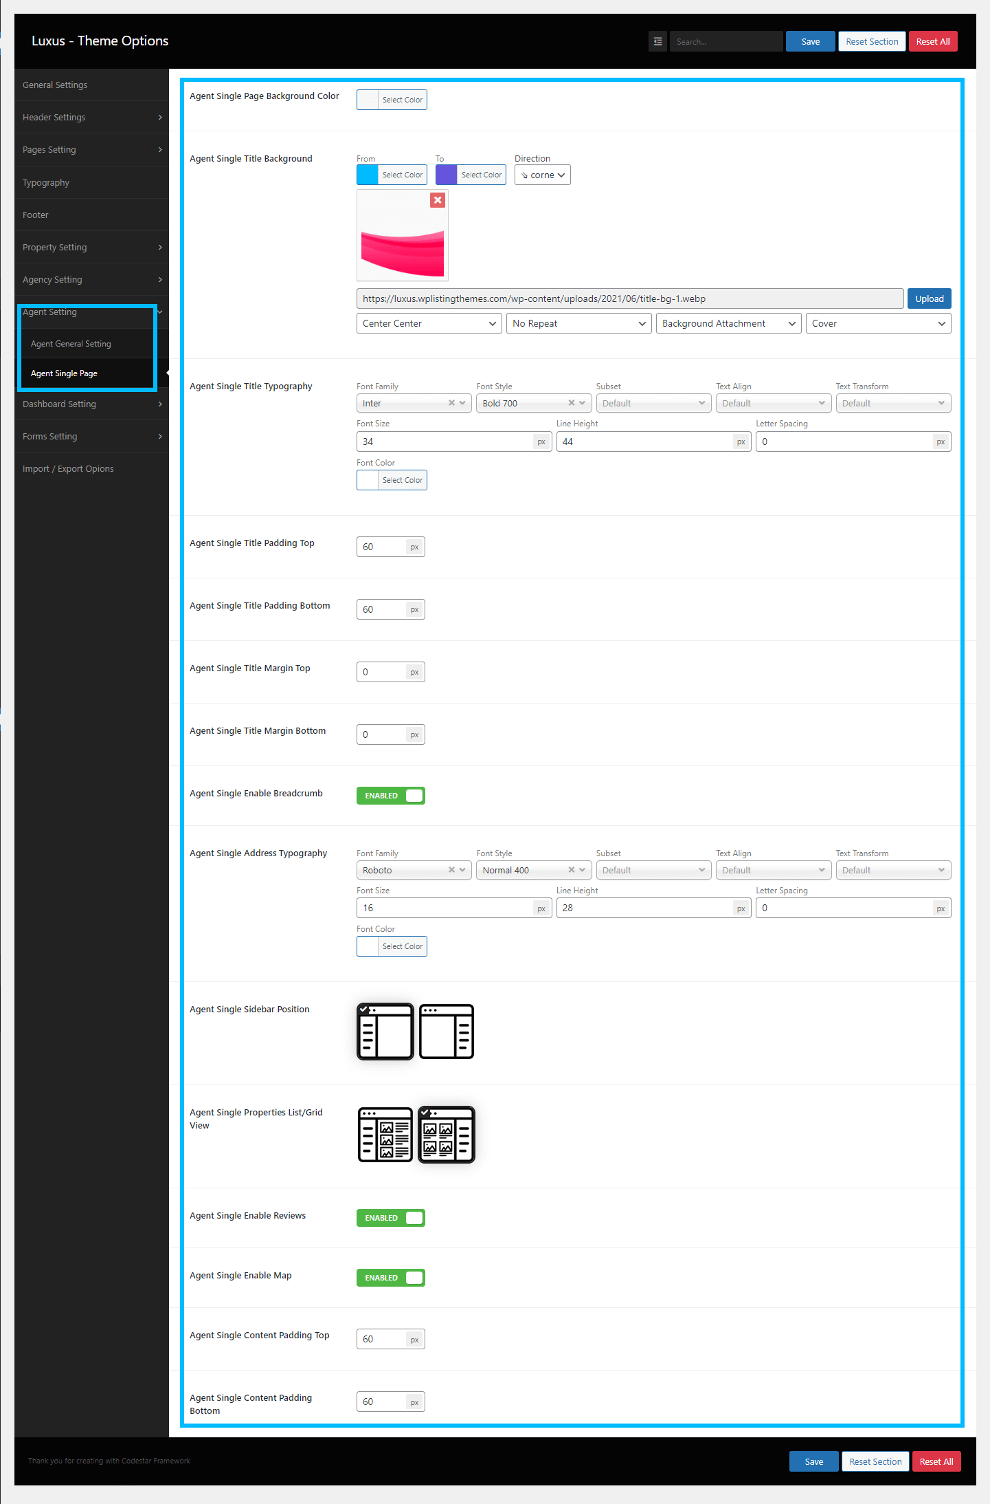The width and height of the screenshot is (990, 1504).
Task: Turn off Agent Single Enable Reviews
Action: tap(390, 1218)
